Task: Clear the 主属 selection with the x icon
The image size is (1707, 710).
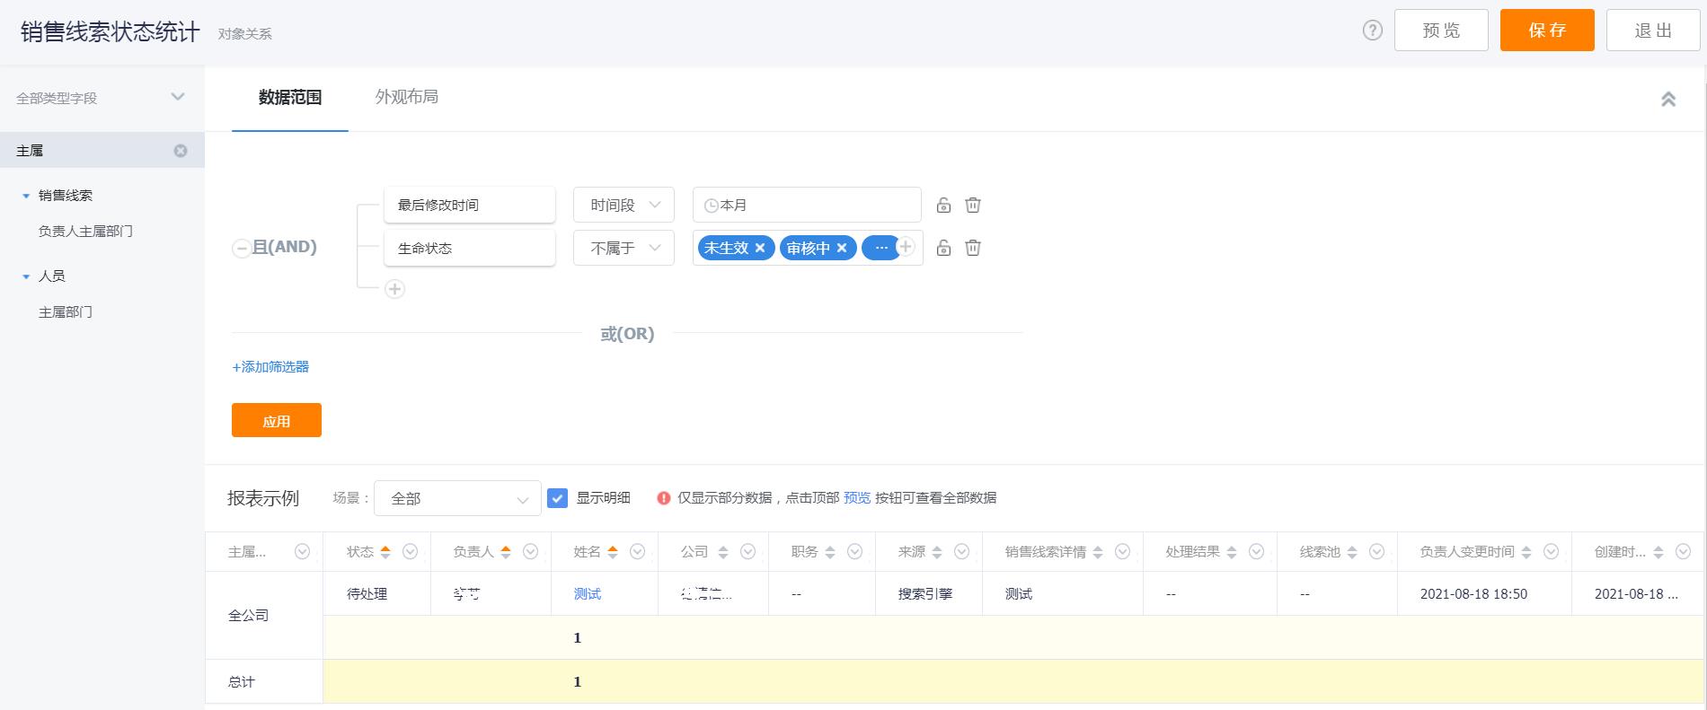Action: pos(181,151)
